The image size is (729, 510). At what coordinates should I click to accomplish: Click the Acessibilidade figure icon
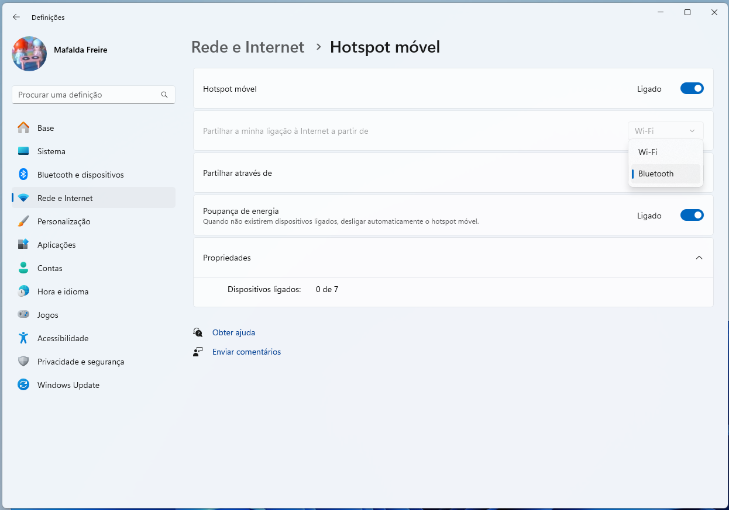23,338
